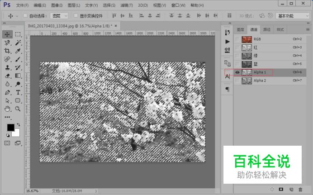Change the screen mode
This screenshot has width=313, height=195.
(18, 143)
